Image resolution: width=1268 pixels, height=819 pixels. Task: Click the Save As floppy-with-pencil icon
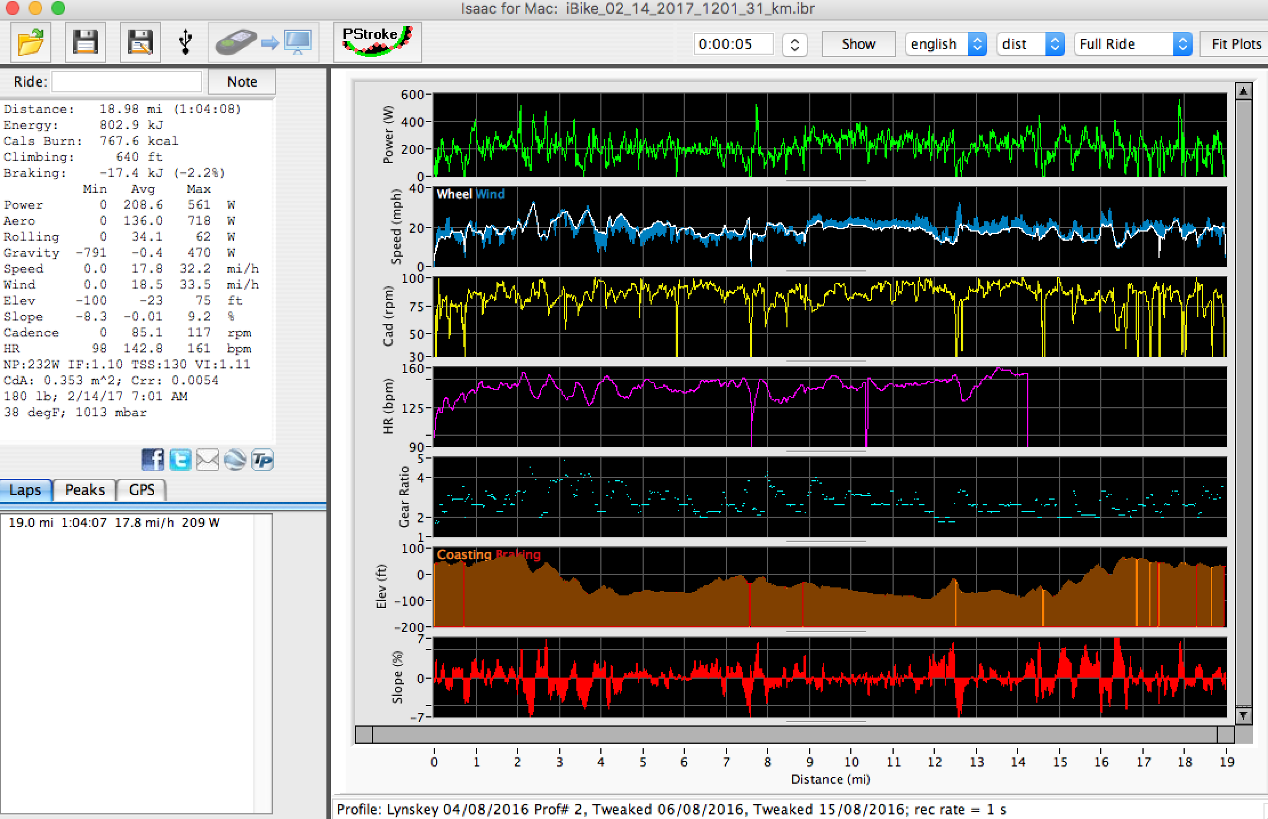pos(140,43)
